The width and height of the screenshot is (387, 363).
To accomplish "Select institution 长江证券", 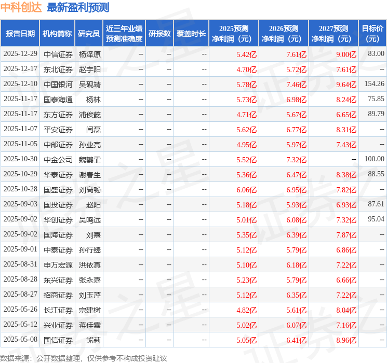I will 58,310.
